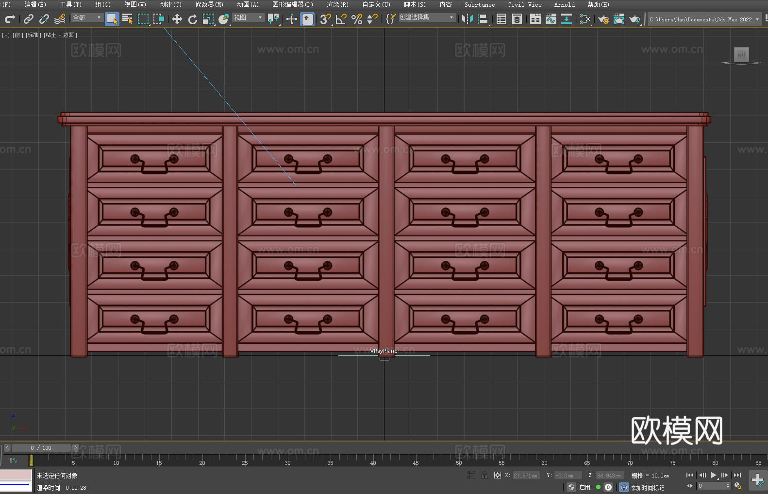Open reference coordinate system 视图 dropdown
The height and width of the screenshot is (494, 768).
pyautogui.click(x=248, y=17)
